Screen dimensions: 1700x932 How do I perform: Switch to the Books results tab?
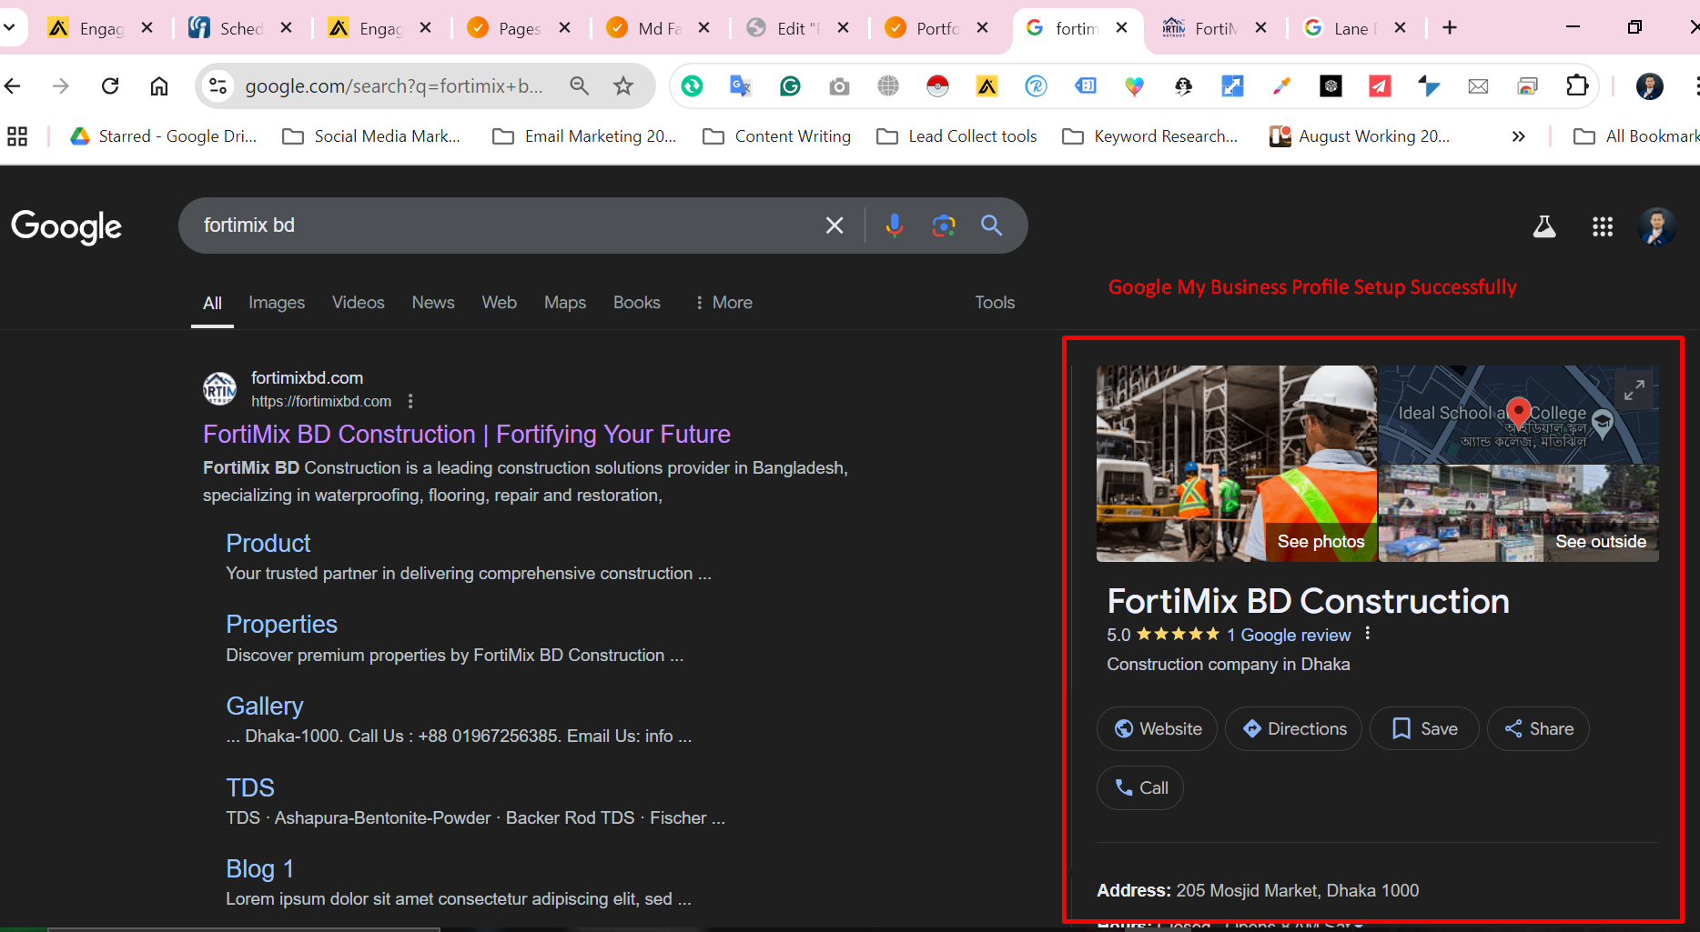tap(636, 303)
